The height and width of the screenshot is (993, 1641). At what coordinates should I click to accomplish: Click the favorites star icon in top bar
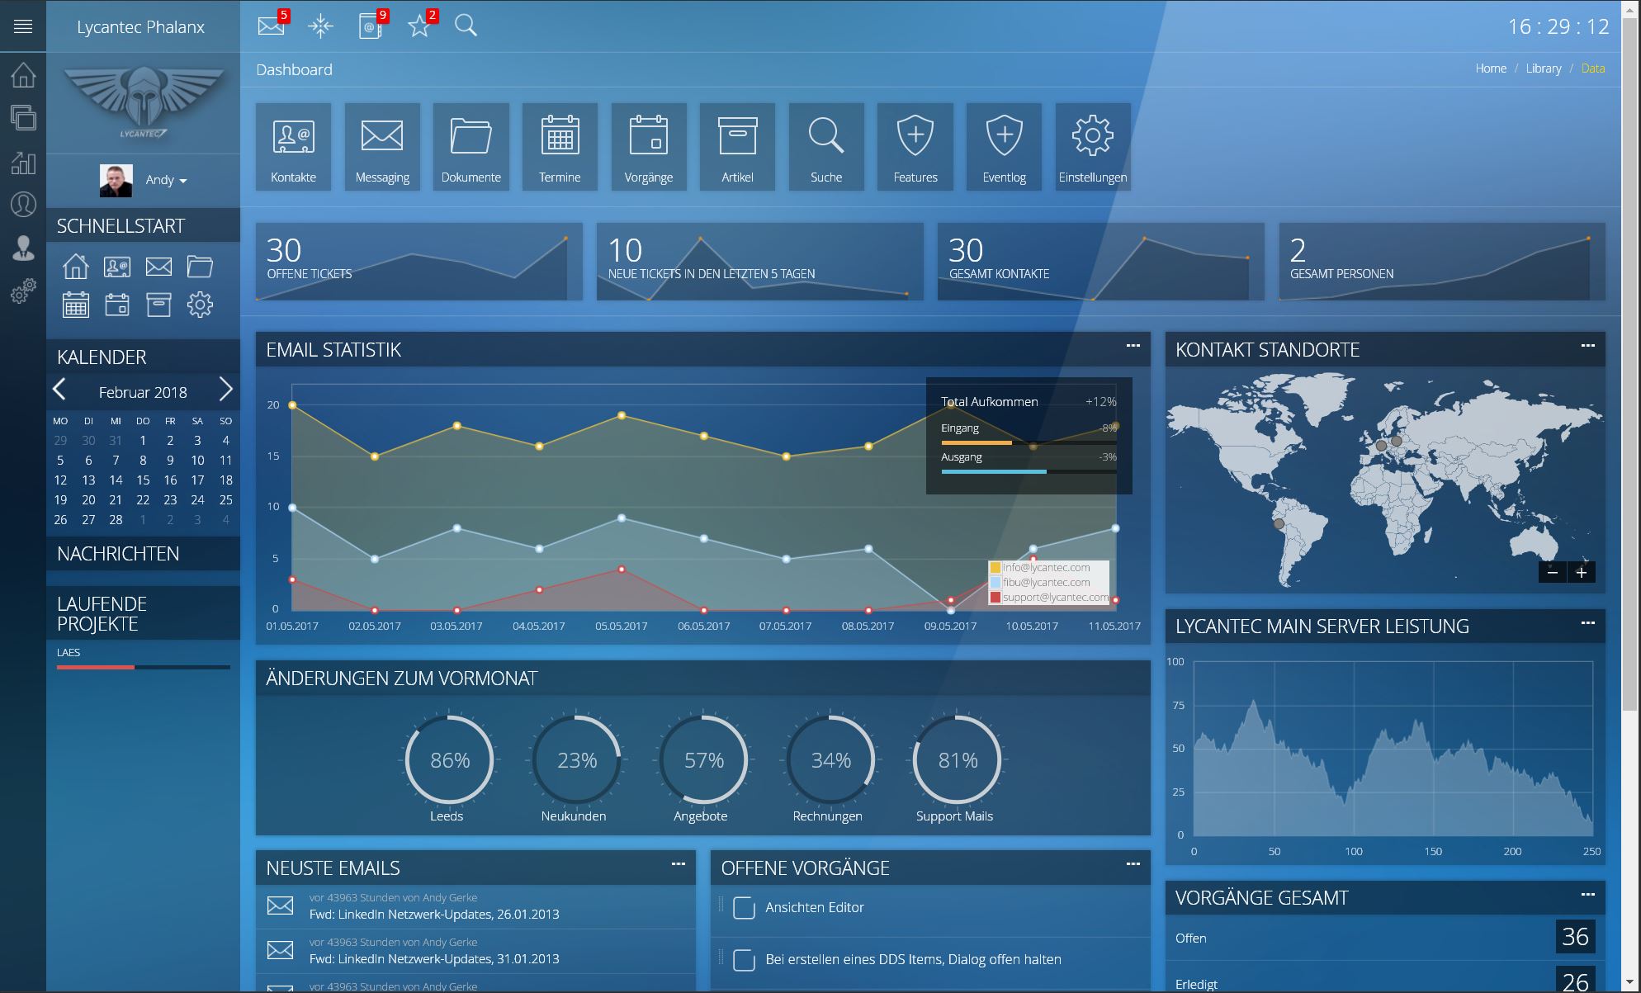click(419, 26)
